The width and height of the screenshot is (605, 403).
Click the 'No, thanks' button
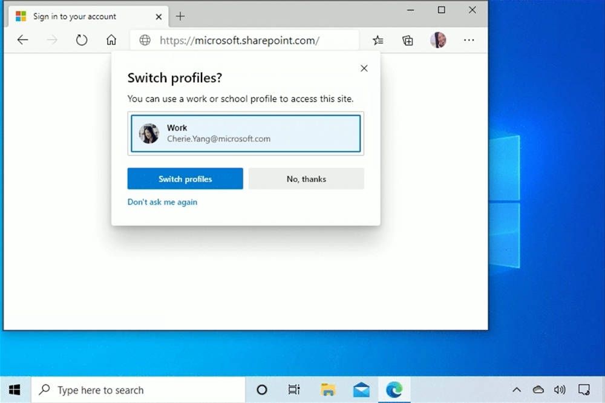point(306,179)
